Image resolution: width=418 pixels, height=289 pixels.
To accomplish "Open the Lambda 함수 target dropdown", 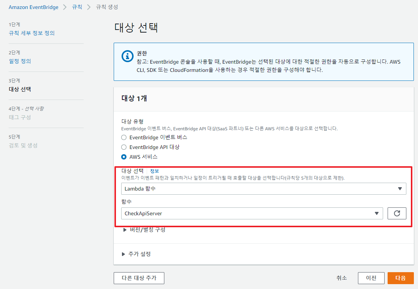I will (x=264, y=189).
